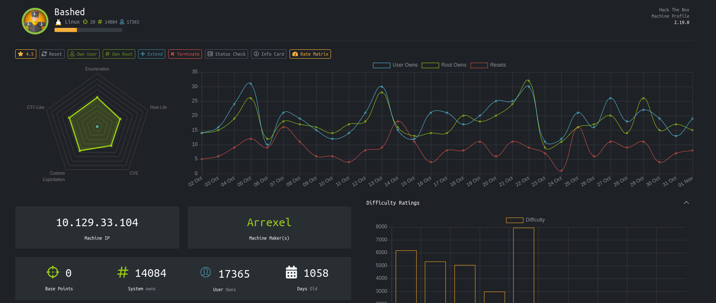This screenshot has height=303, width=716.
Task: Submit flag via Own User button
Action: [x=84, y=54]
